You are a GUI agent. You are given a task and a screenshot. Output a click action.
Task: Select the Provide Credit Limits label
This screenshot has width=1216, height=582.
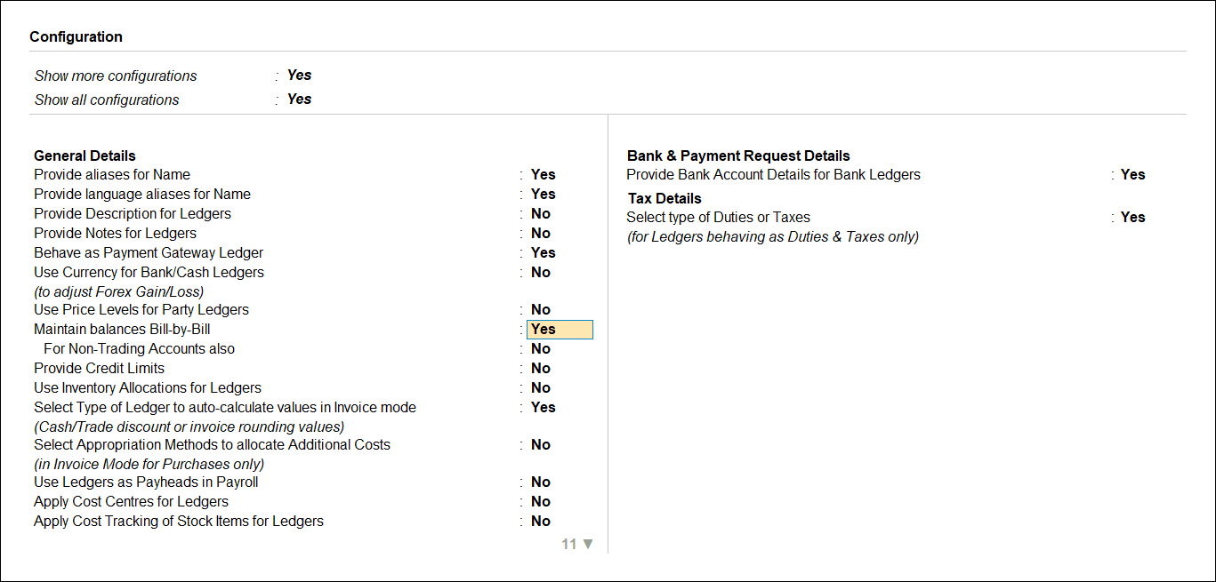click(99, 369)
